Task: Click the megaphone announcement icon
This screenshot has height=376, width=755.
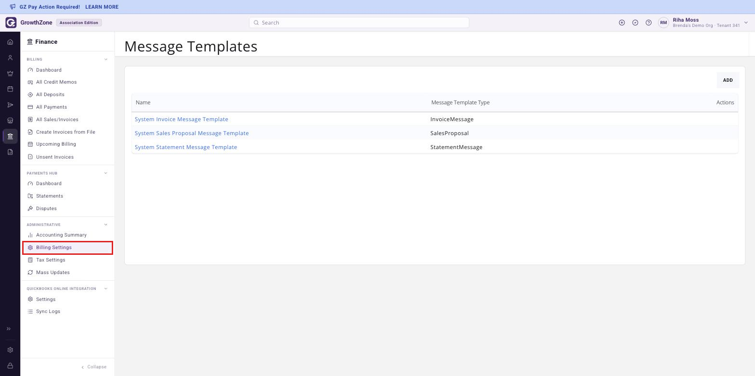Action: [13, 7]
